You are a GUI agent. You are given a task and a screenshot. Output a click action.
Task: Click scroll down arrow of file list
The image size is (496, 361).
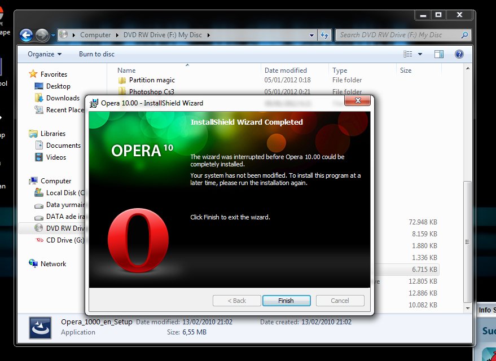tap(468, 309)
